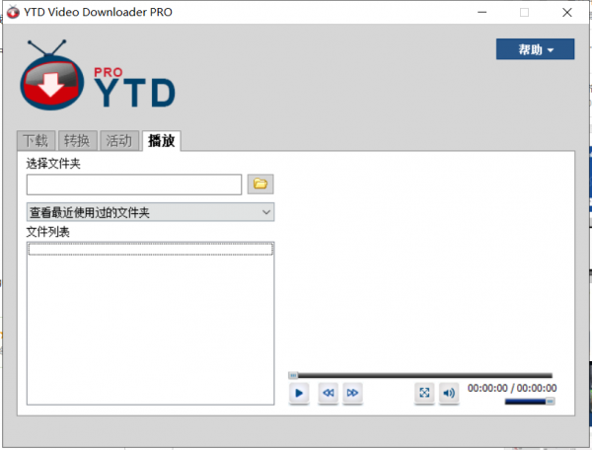Select the first row in 文件列表

[x=150, y=249]
